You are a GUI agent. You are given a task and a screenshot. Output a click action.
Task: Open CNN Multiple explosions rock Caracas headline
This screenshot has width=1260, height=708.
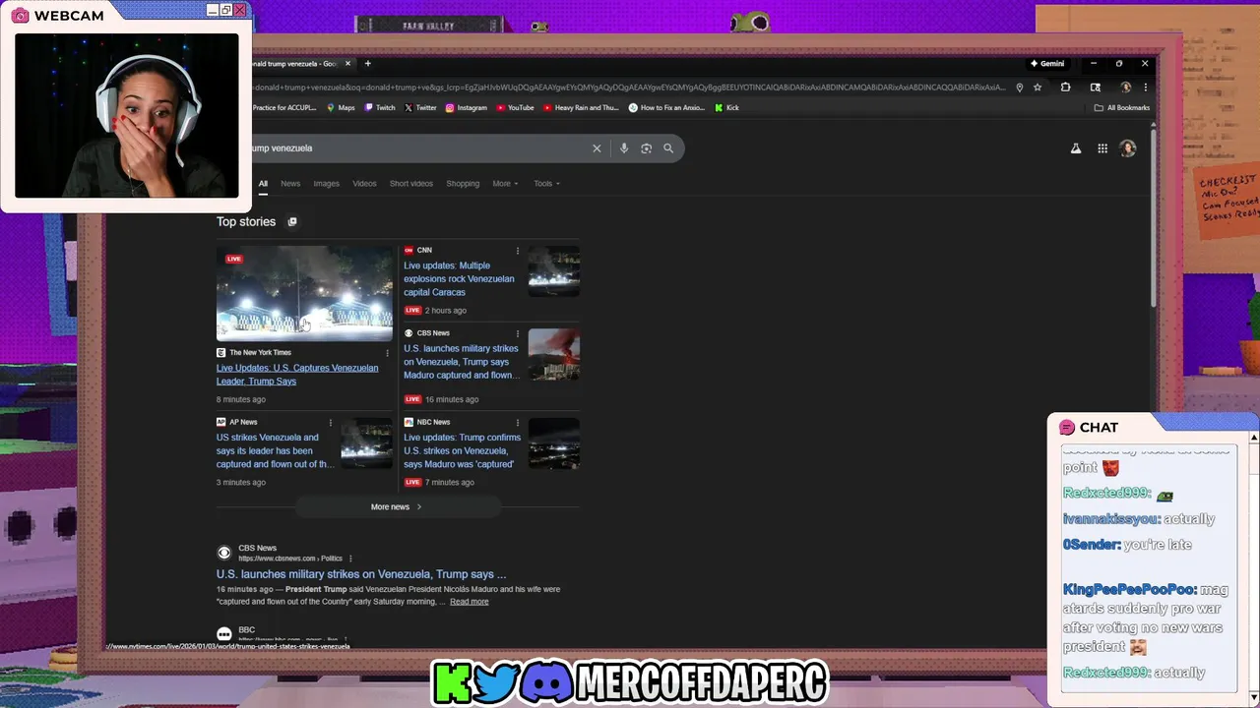pyautogui.click(x=459, y=279)
